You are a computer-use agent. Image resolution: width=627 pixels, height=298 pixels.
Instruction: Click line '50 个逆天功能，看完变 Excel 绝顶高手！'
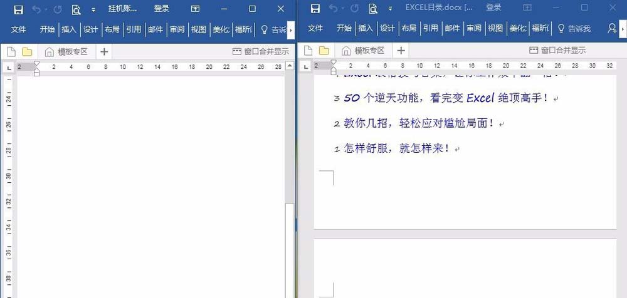446,98
